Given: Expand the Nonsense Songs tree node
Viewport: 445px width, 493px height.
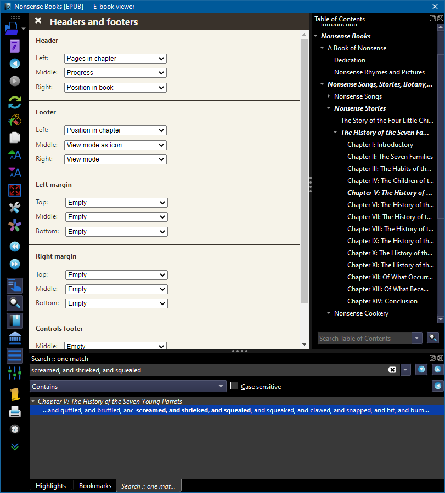Looking at the screenshot, I should (x=329, y=96).
